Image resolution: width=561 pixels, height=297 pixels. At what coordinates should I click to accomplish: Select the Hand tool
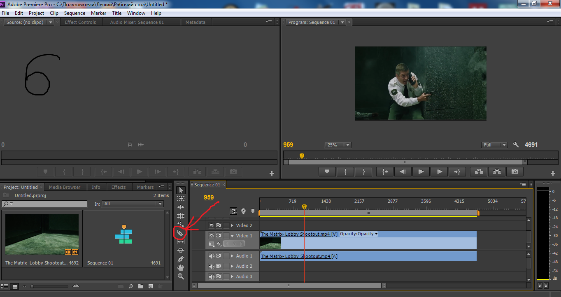click(x=181, y=268)
